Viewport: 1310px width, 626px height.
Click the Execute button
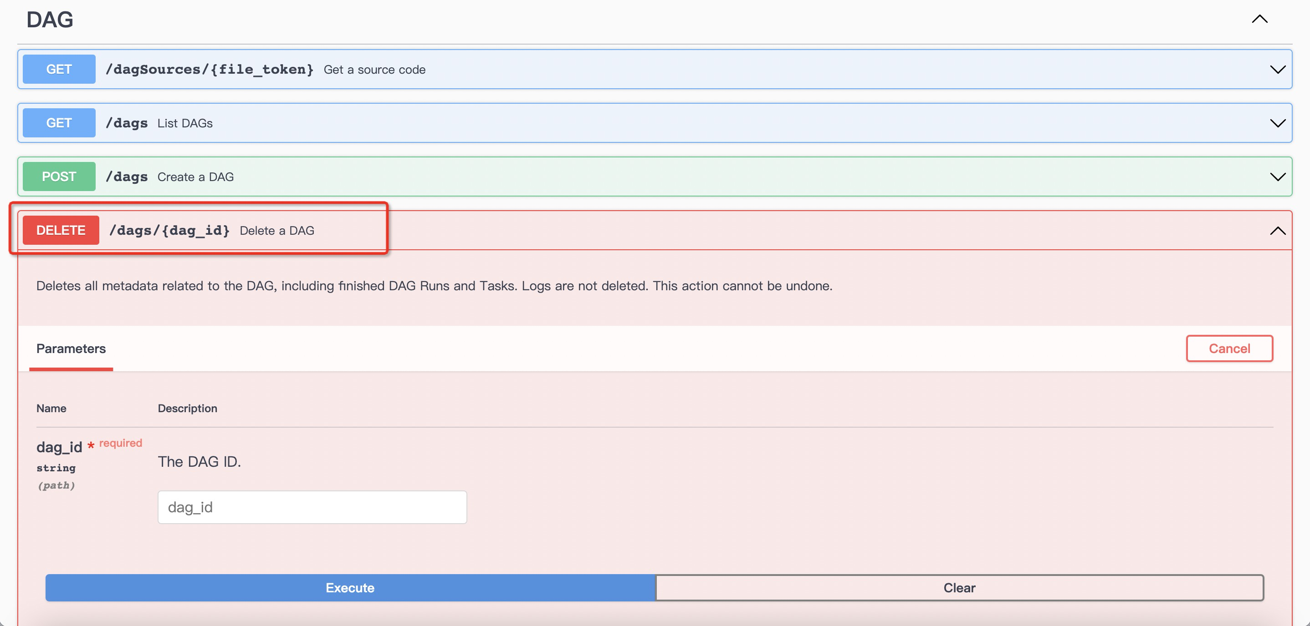tap(350, 588)
